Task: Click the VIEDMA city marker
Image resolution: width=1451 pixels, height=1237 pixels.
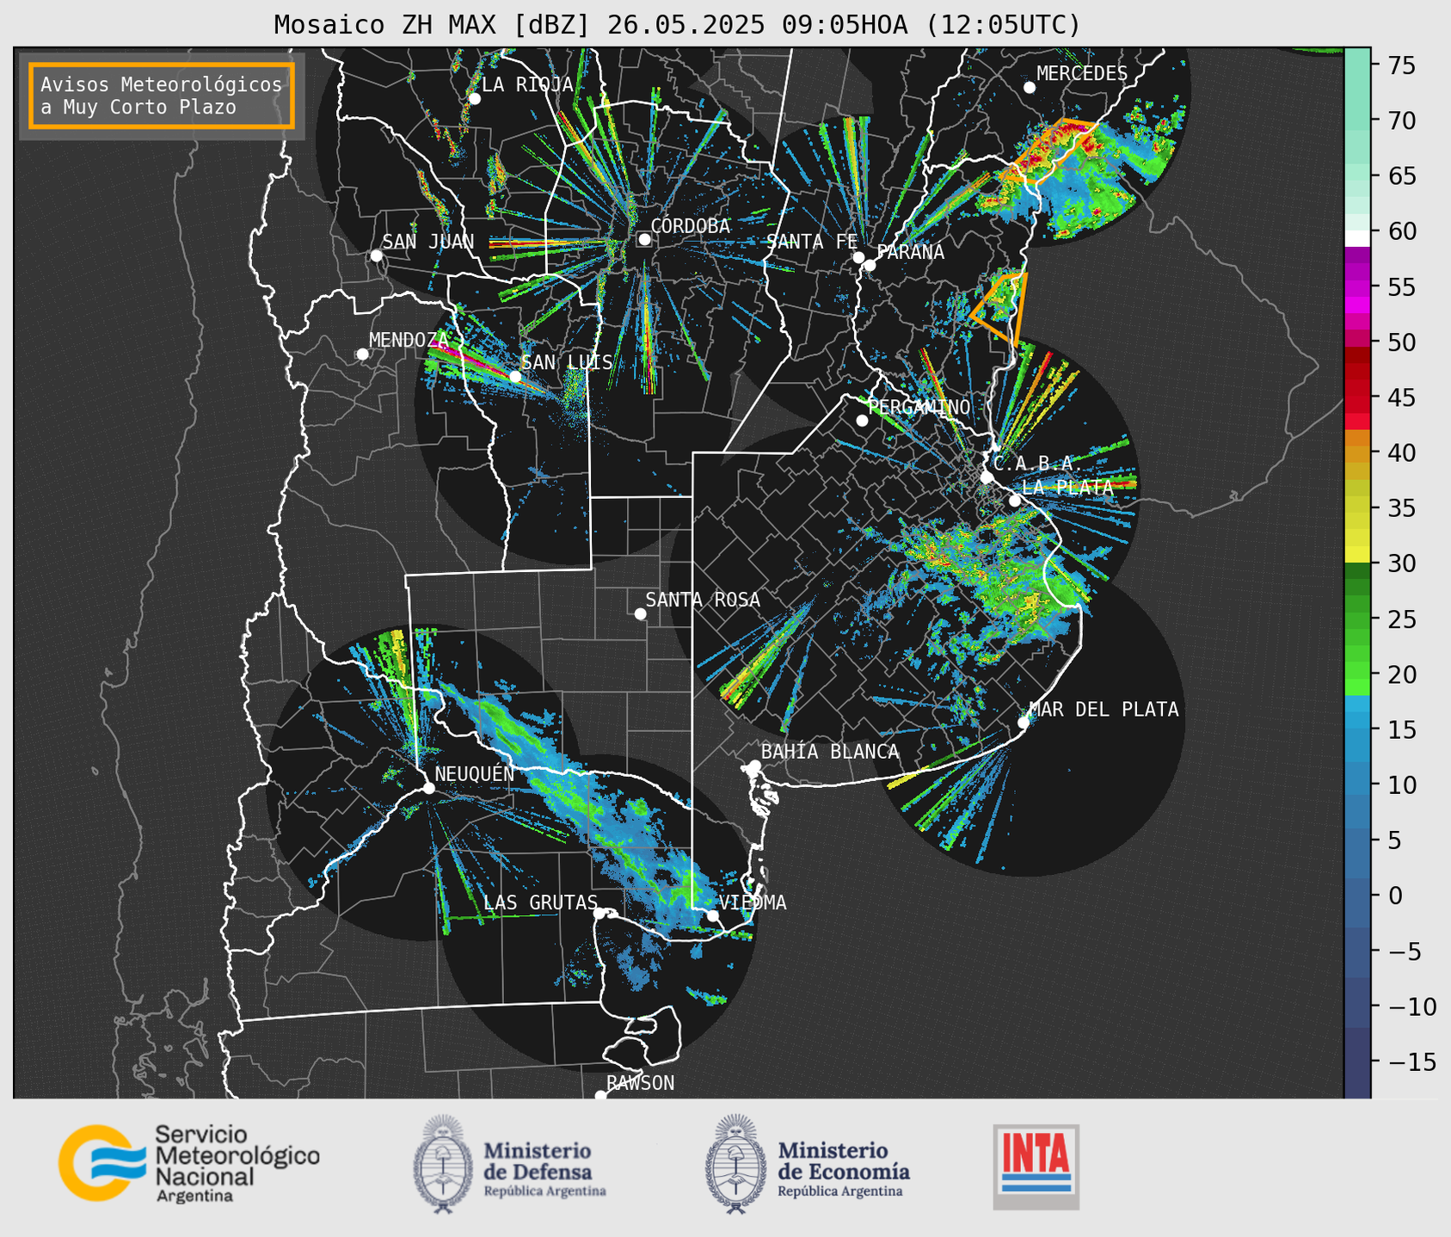Action: pos(713,915)
